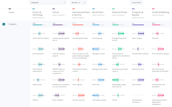The width and height of the screenshot is (172, 107).
Task: Click the Charity giving indicator chart
Action: pyautogui.click(x=98, y=33)
